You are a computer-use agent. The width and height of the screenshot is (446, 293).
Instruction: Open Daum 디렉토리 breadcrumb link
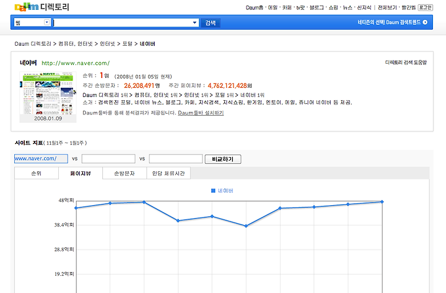pyautogui.click(x=33, y=44)
